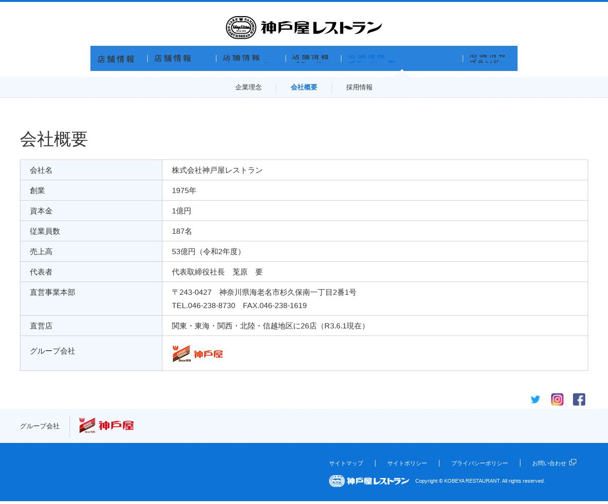The width and height of the screenshot is (608, 504).
Task: Click the 代表取締役社長 莵原 要 text
Action: 217,272
